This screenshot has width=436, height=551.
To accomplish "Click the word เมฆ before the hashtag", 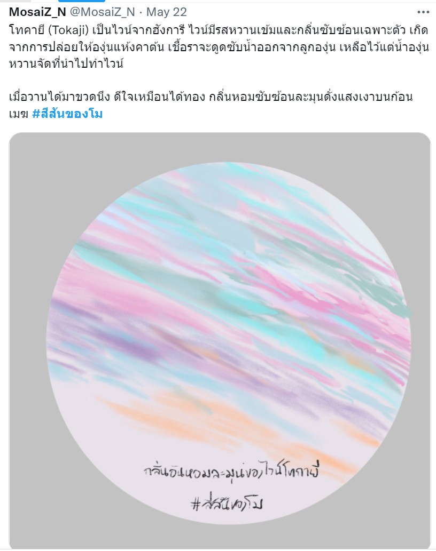I will coord(18,114).
